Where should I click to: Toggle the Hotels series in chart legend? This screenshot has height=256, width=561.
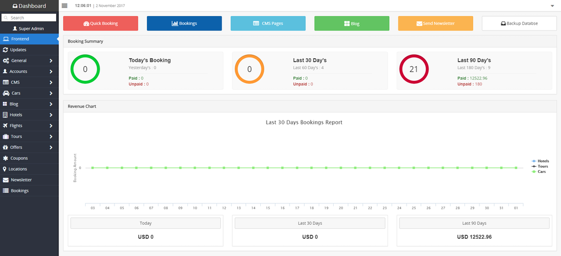pos(540,161)
